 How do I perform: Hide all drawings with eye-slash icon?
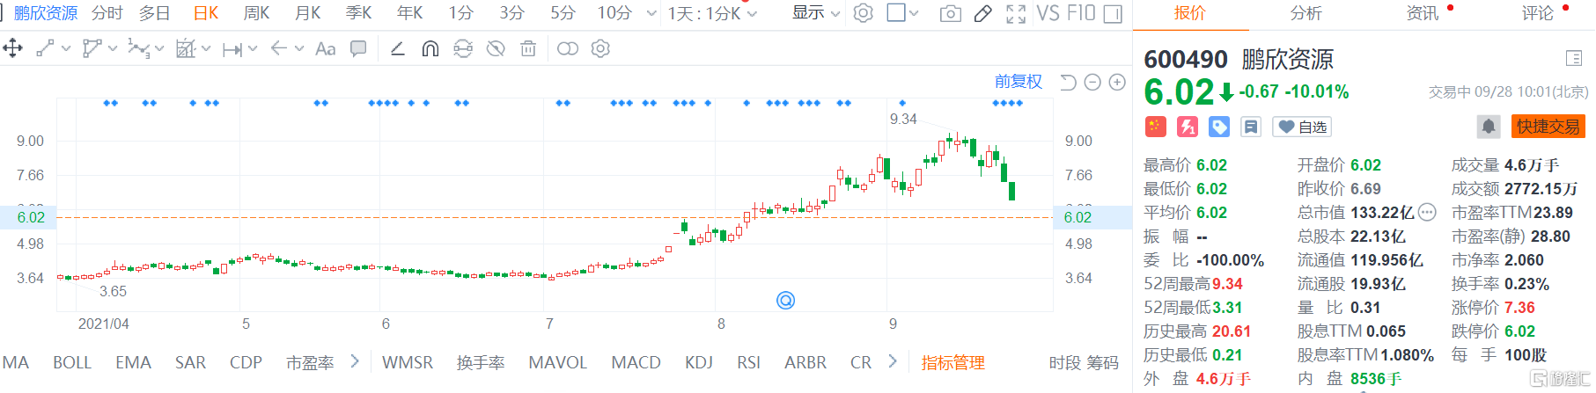click(x=496, y=48)
